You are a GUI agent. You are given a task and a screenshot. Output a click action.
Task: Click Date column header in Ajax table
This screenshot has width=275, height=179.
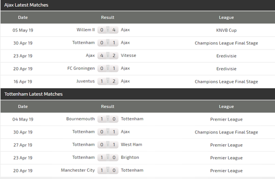(x=23, y=18)
